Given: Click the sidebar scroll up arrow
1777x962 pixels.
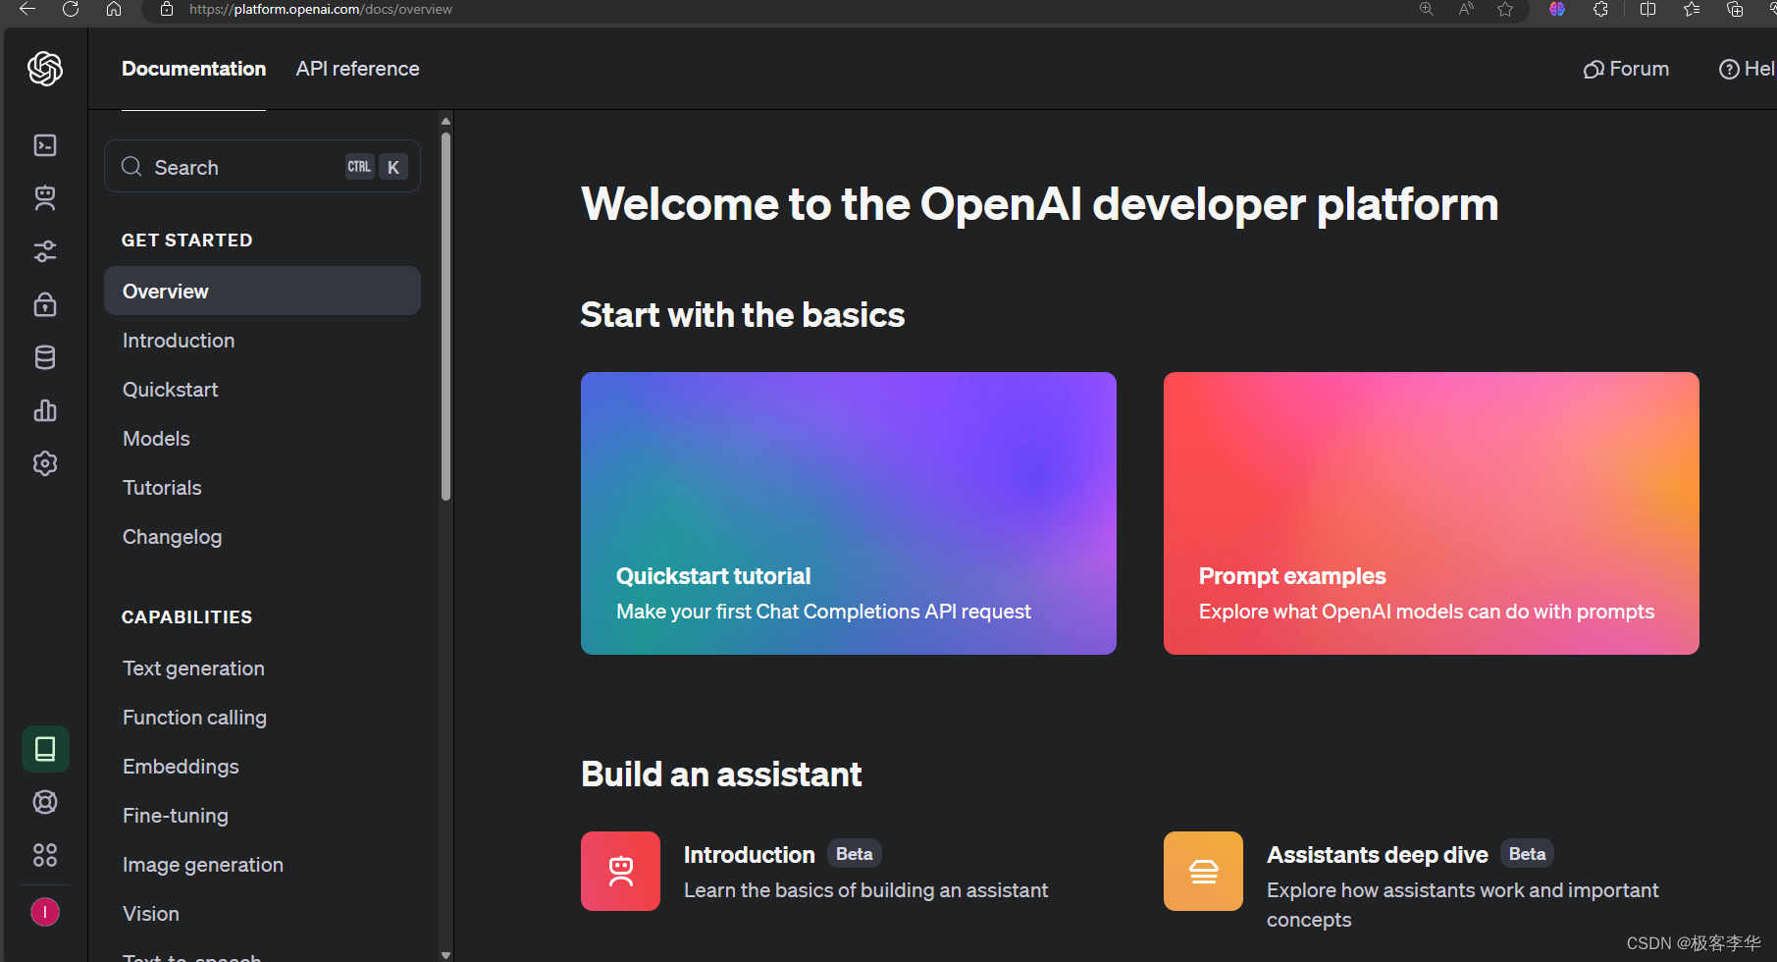Looking at the screenshot, I should pos(445,122).
